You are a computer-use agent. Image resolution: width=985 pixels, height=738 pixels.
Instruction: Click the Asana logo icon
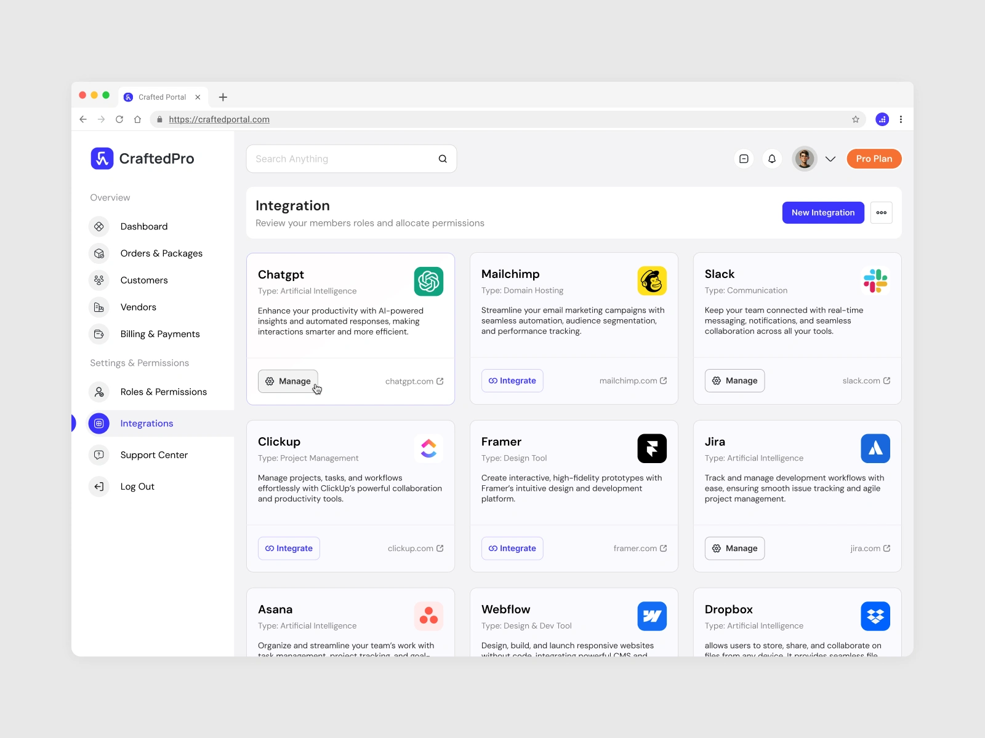click(428, 616)
